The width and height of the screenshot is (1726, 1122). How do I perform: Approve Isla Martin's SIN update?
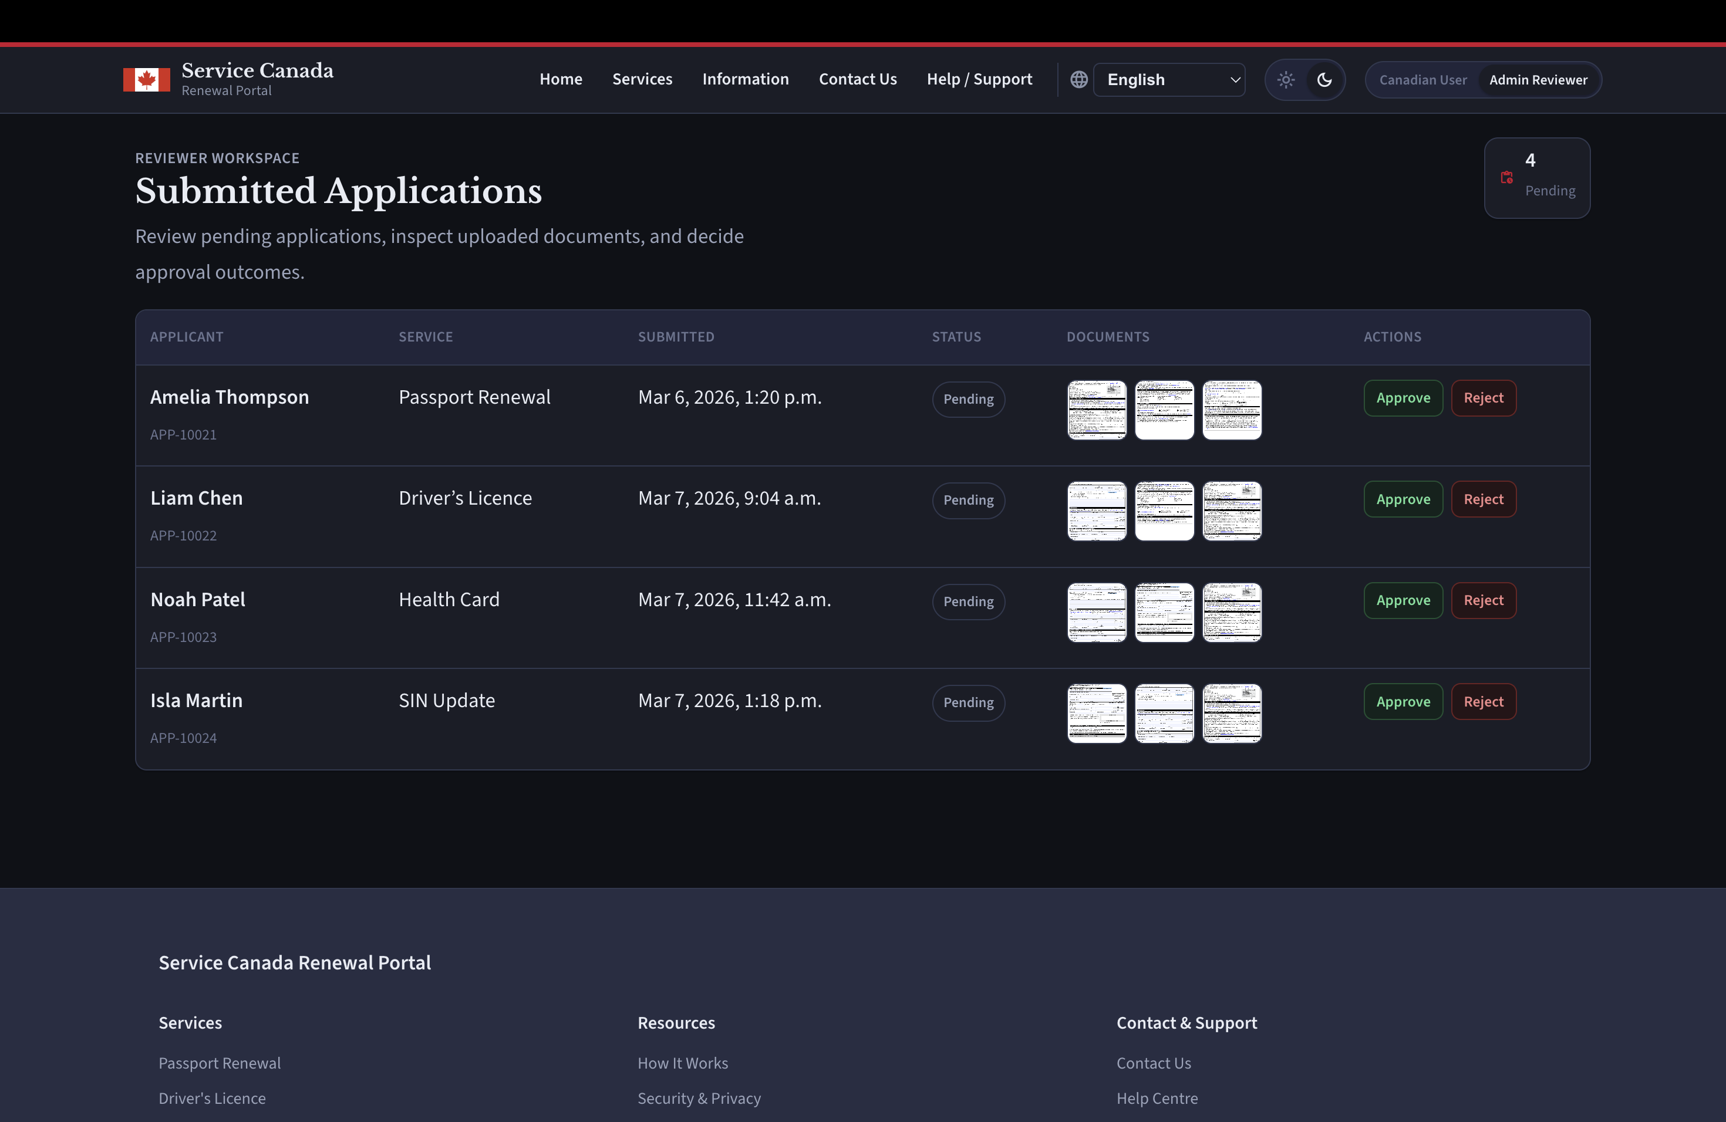click(x=1403, y=702)
